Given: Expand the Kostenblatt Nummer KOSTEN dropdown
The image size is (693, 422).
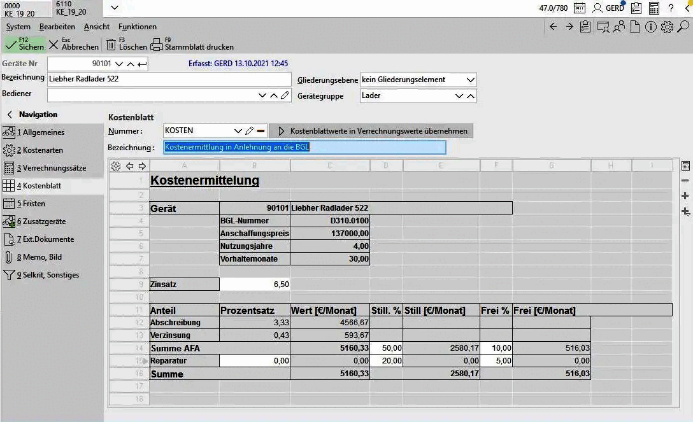Looking at the screenshot, I should 238,130.
